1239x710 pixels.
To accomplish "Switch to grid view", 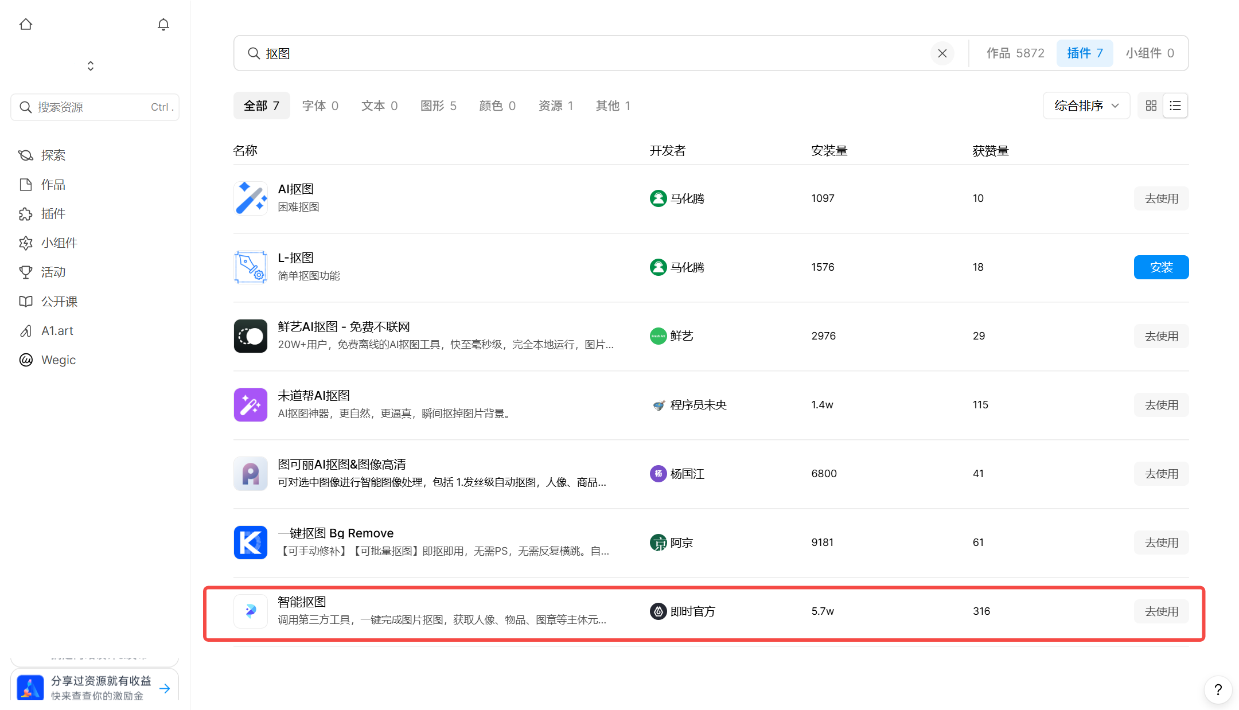I will pyautogui.click(x=1151, y=106).
